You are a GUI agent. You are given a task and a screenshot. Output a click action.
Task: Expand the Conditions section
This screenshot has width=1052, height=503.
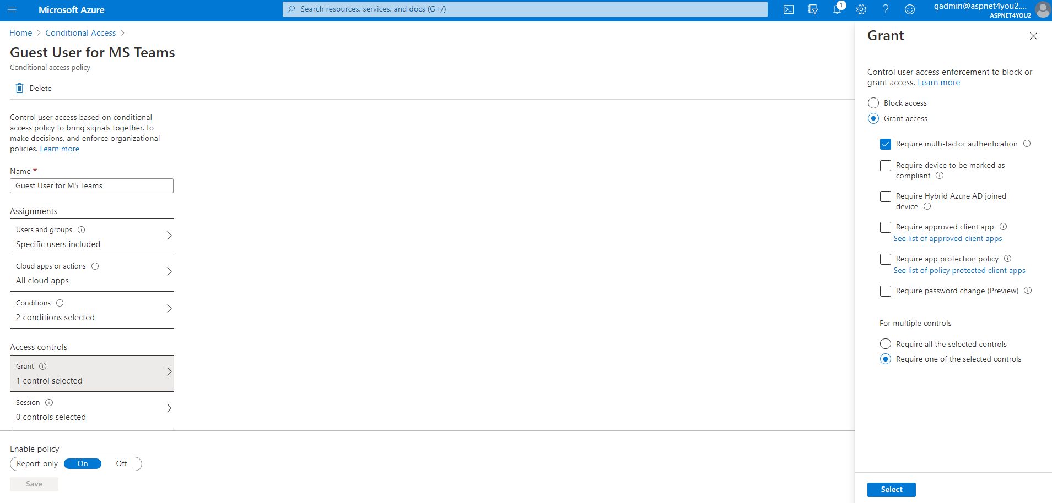(x=91, y=310)
